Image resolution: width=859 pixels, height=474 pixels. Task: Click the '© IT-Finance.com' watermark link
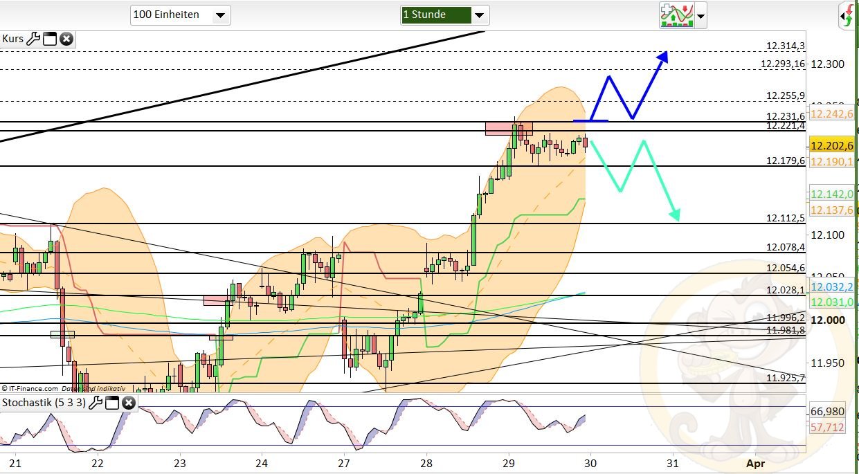[31, 388]
